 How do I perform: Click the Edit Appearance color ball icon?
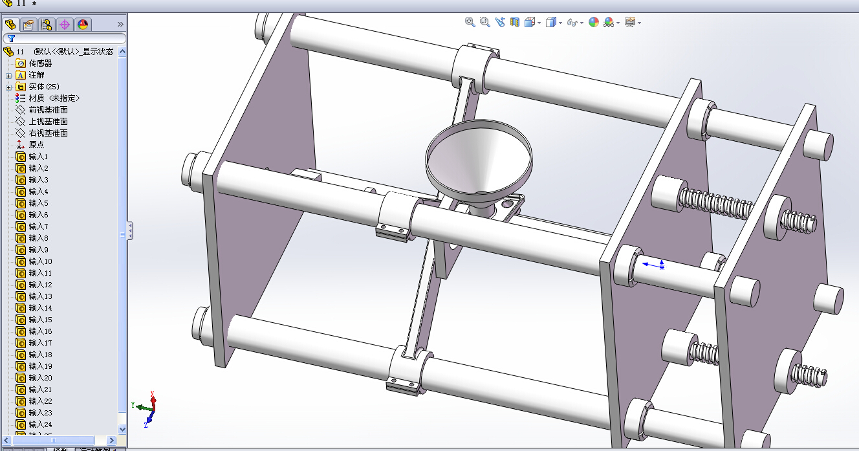(594, 22)
